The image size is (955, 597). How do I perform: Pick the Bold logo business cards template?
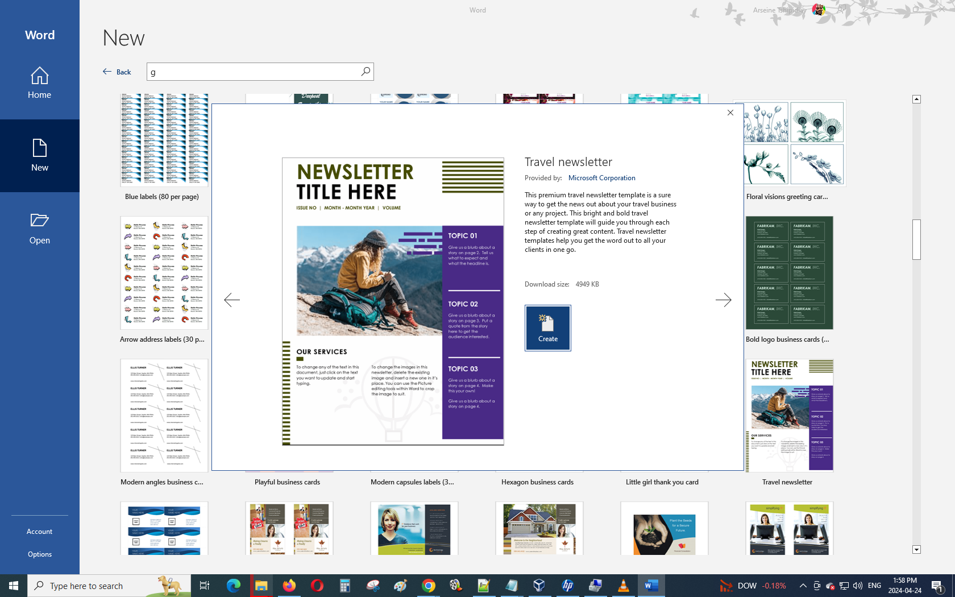click(x=789, y=273)
